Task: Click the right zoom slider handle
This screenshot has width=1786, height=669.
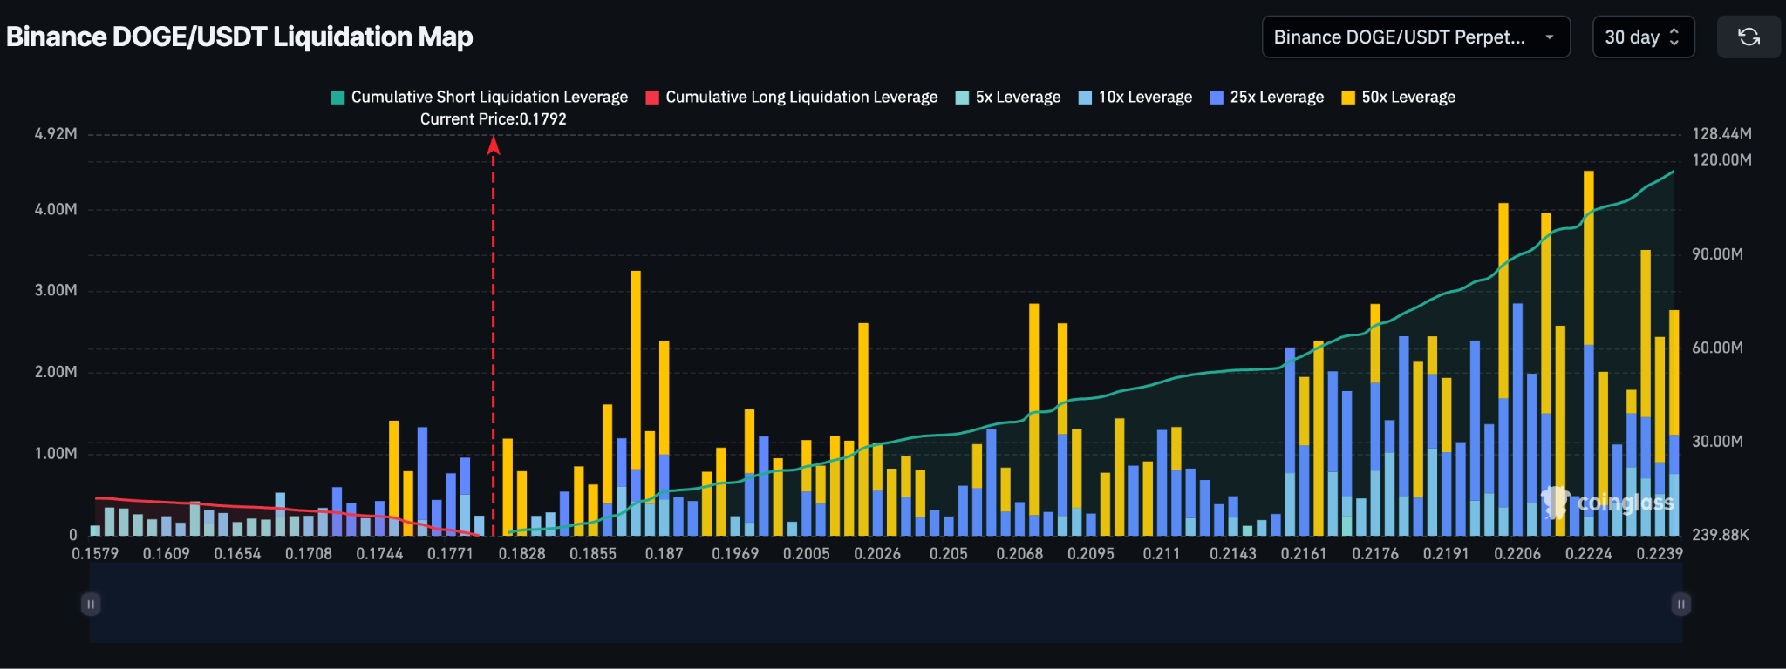Action: [1680, 604]
